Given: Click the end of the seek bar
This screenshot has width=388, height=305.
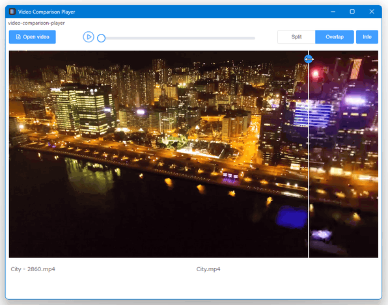Looking at the screenshot, I should pyautogui.click(x=254, y=38).
